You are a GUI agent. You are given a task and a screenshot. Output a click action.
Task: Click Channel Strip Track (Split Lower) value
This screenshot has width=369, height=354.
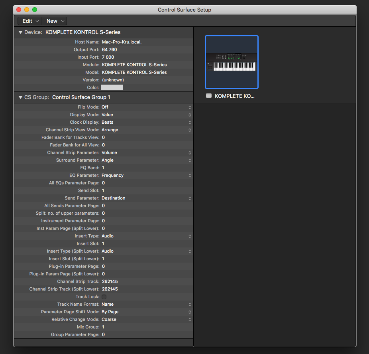click(x=110, y=289)
